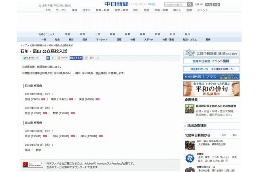
Task: Open the 中日スポーツ banner
Action: coord(211,69)
